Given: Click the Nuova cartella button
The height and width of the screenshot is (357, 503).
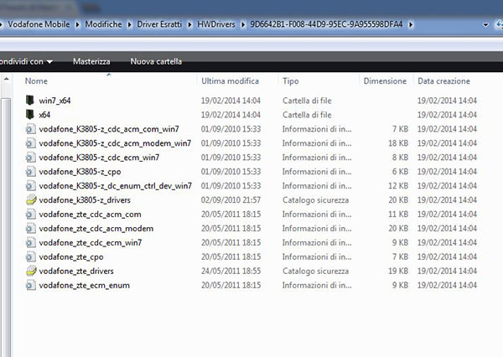Looking at the screenshot, I should (156, 61).
